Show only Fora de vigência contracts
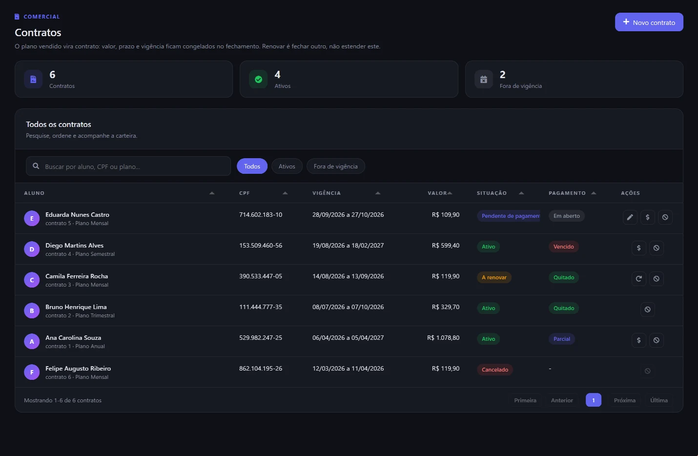698x456 pixels. click(336, 166)
